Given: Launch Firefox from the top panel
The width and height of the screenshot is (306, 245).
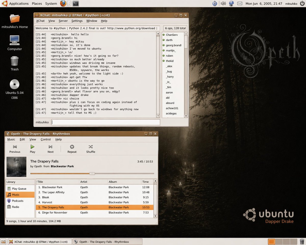Looking at the screenshot, I should coord(63,3).
